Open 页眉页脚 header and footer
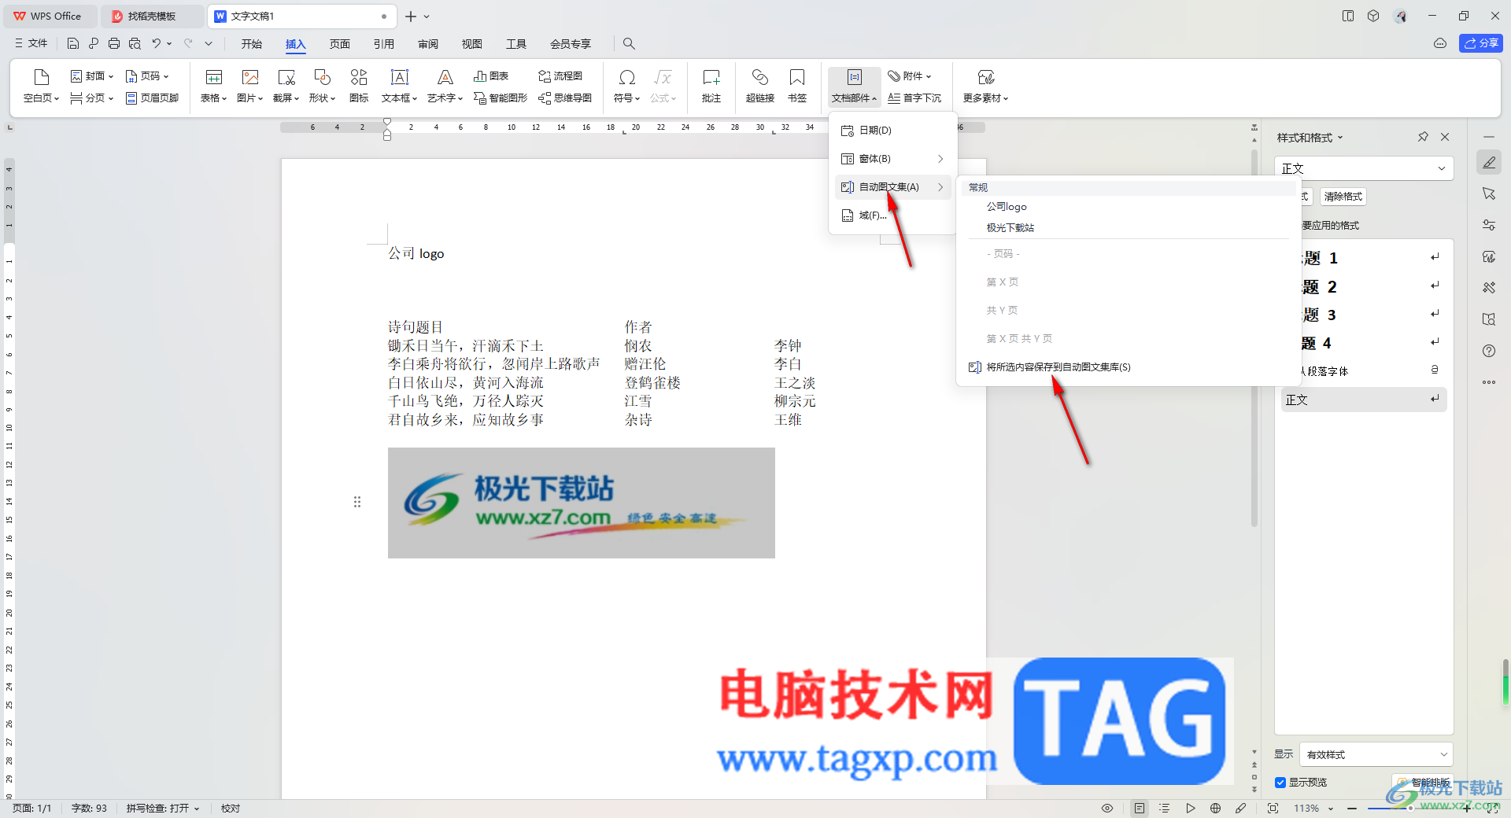The width and height of the screenshot is (1511, 818). coord(152,98)
